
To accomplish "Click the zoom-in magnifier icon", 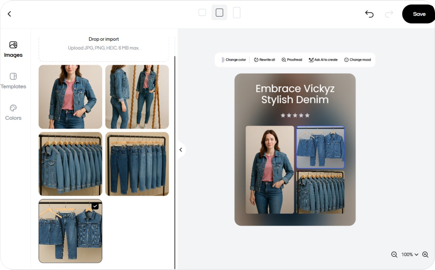I will [x=425, y=254].
